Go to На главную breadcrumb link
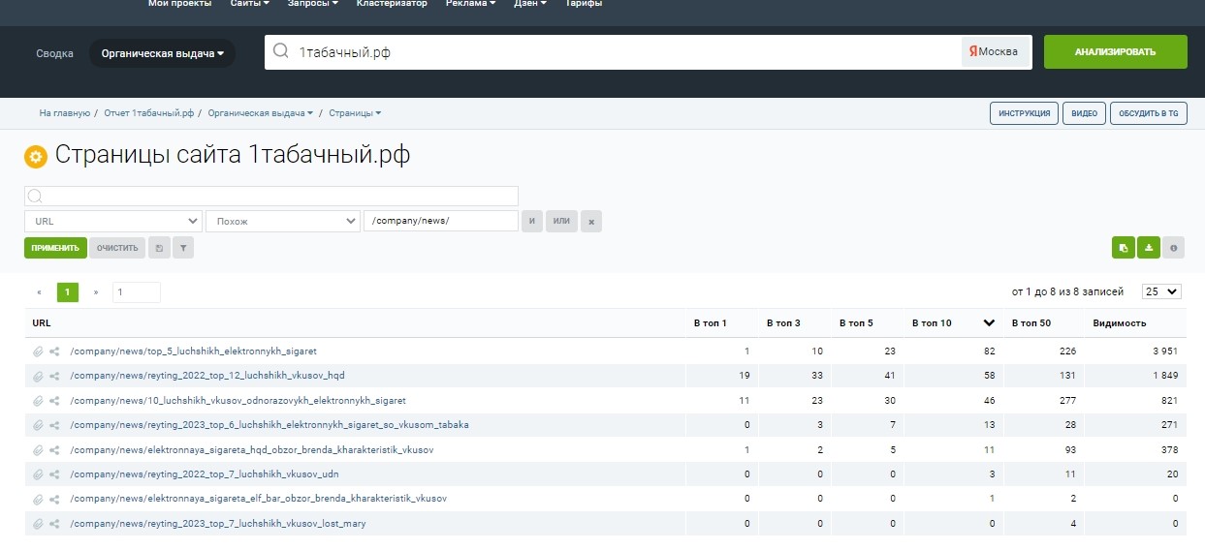 [65, 113]
